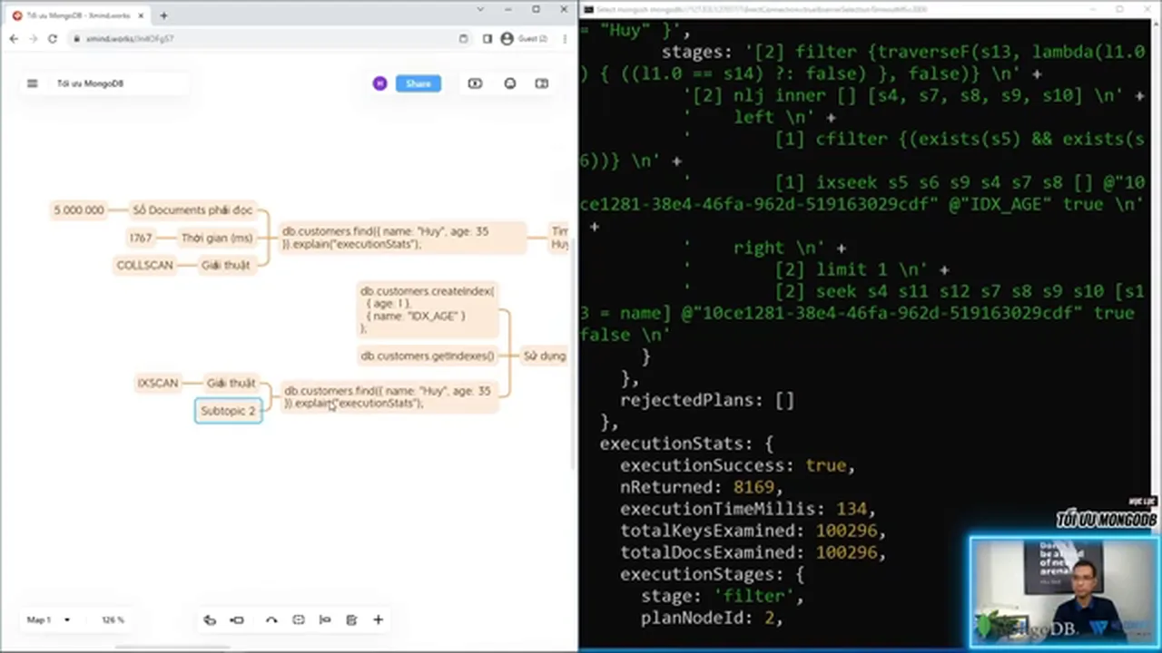The width and height of the screenshot is (1162, 653).
Task: Open a new browser tab
Action: [x=163, y=15]
